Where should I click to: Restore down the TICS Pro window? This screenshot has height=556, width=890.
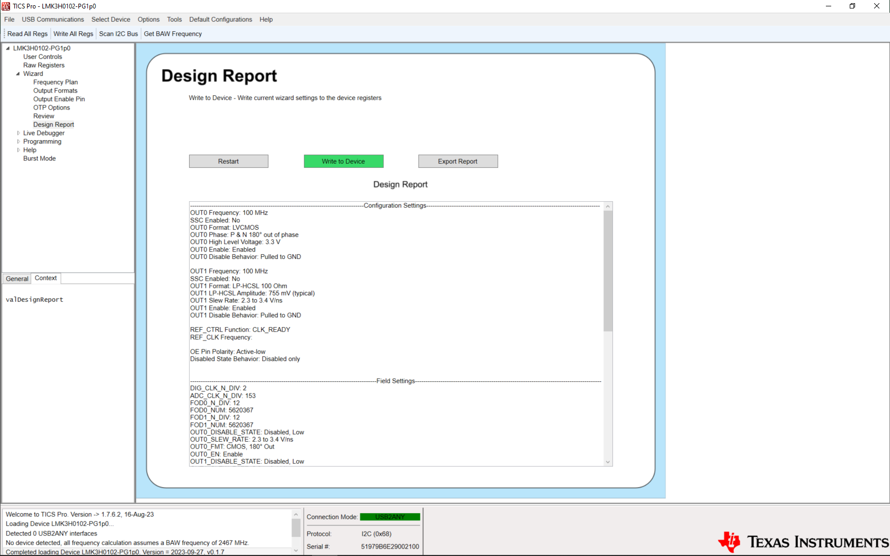852,6
